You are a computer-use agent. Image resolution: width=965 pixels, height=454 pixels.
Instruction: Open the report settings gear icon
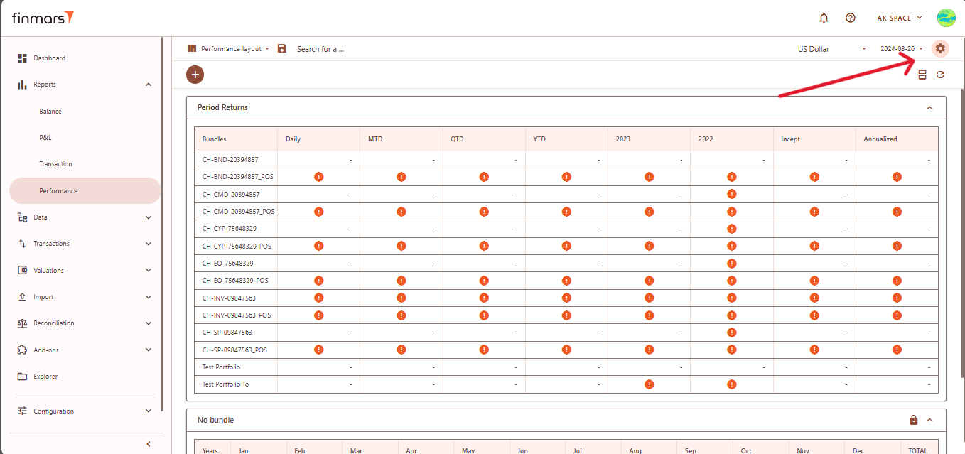click(x=940, y=48)
